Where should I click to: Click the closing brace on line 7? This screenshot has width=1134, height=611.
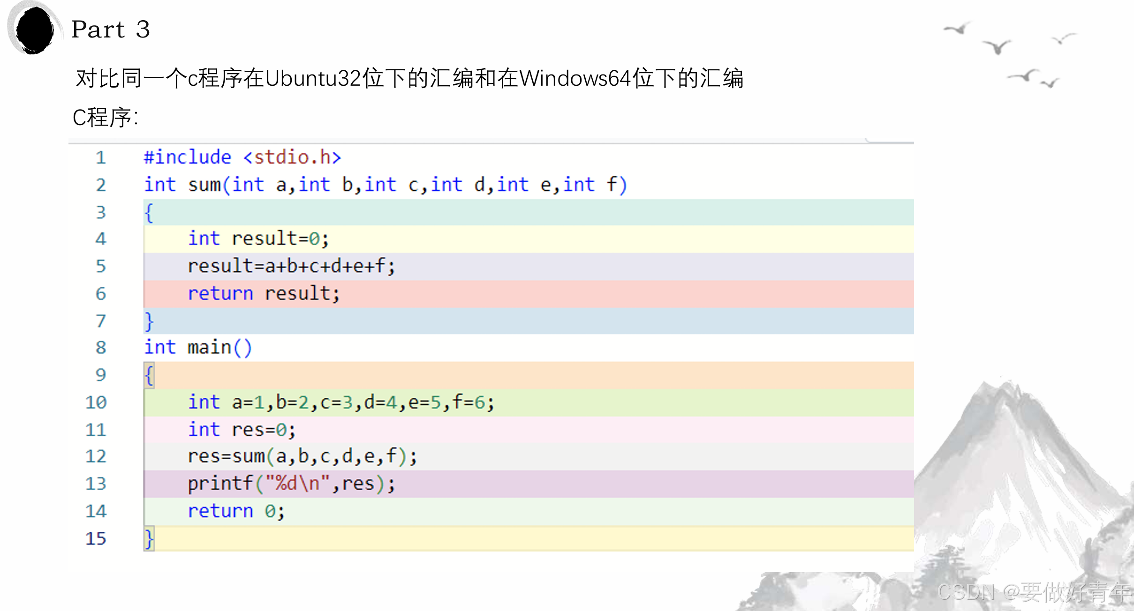click(x=149, y=321)
